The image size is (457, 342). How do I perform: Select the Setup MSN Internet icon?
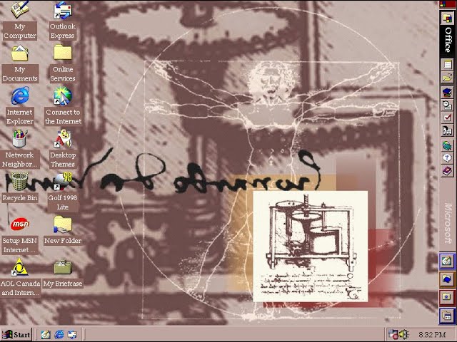19,224
